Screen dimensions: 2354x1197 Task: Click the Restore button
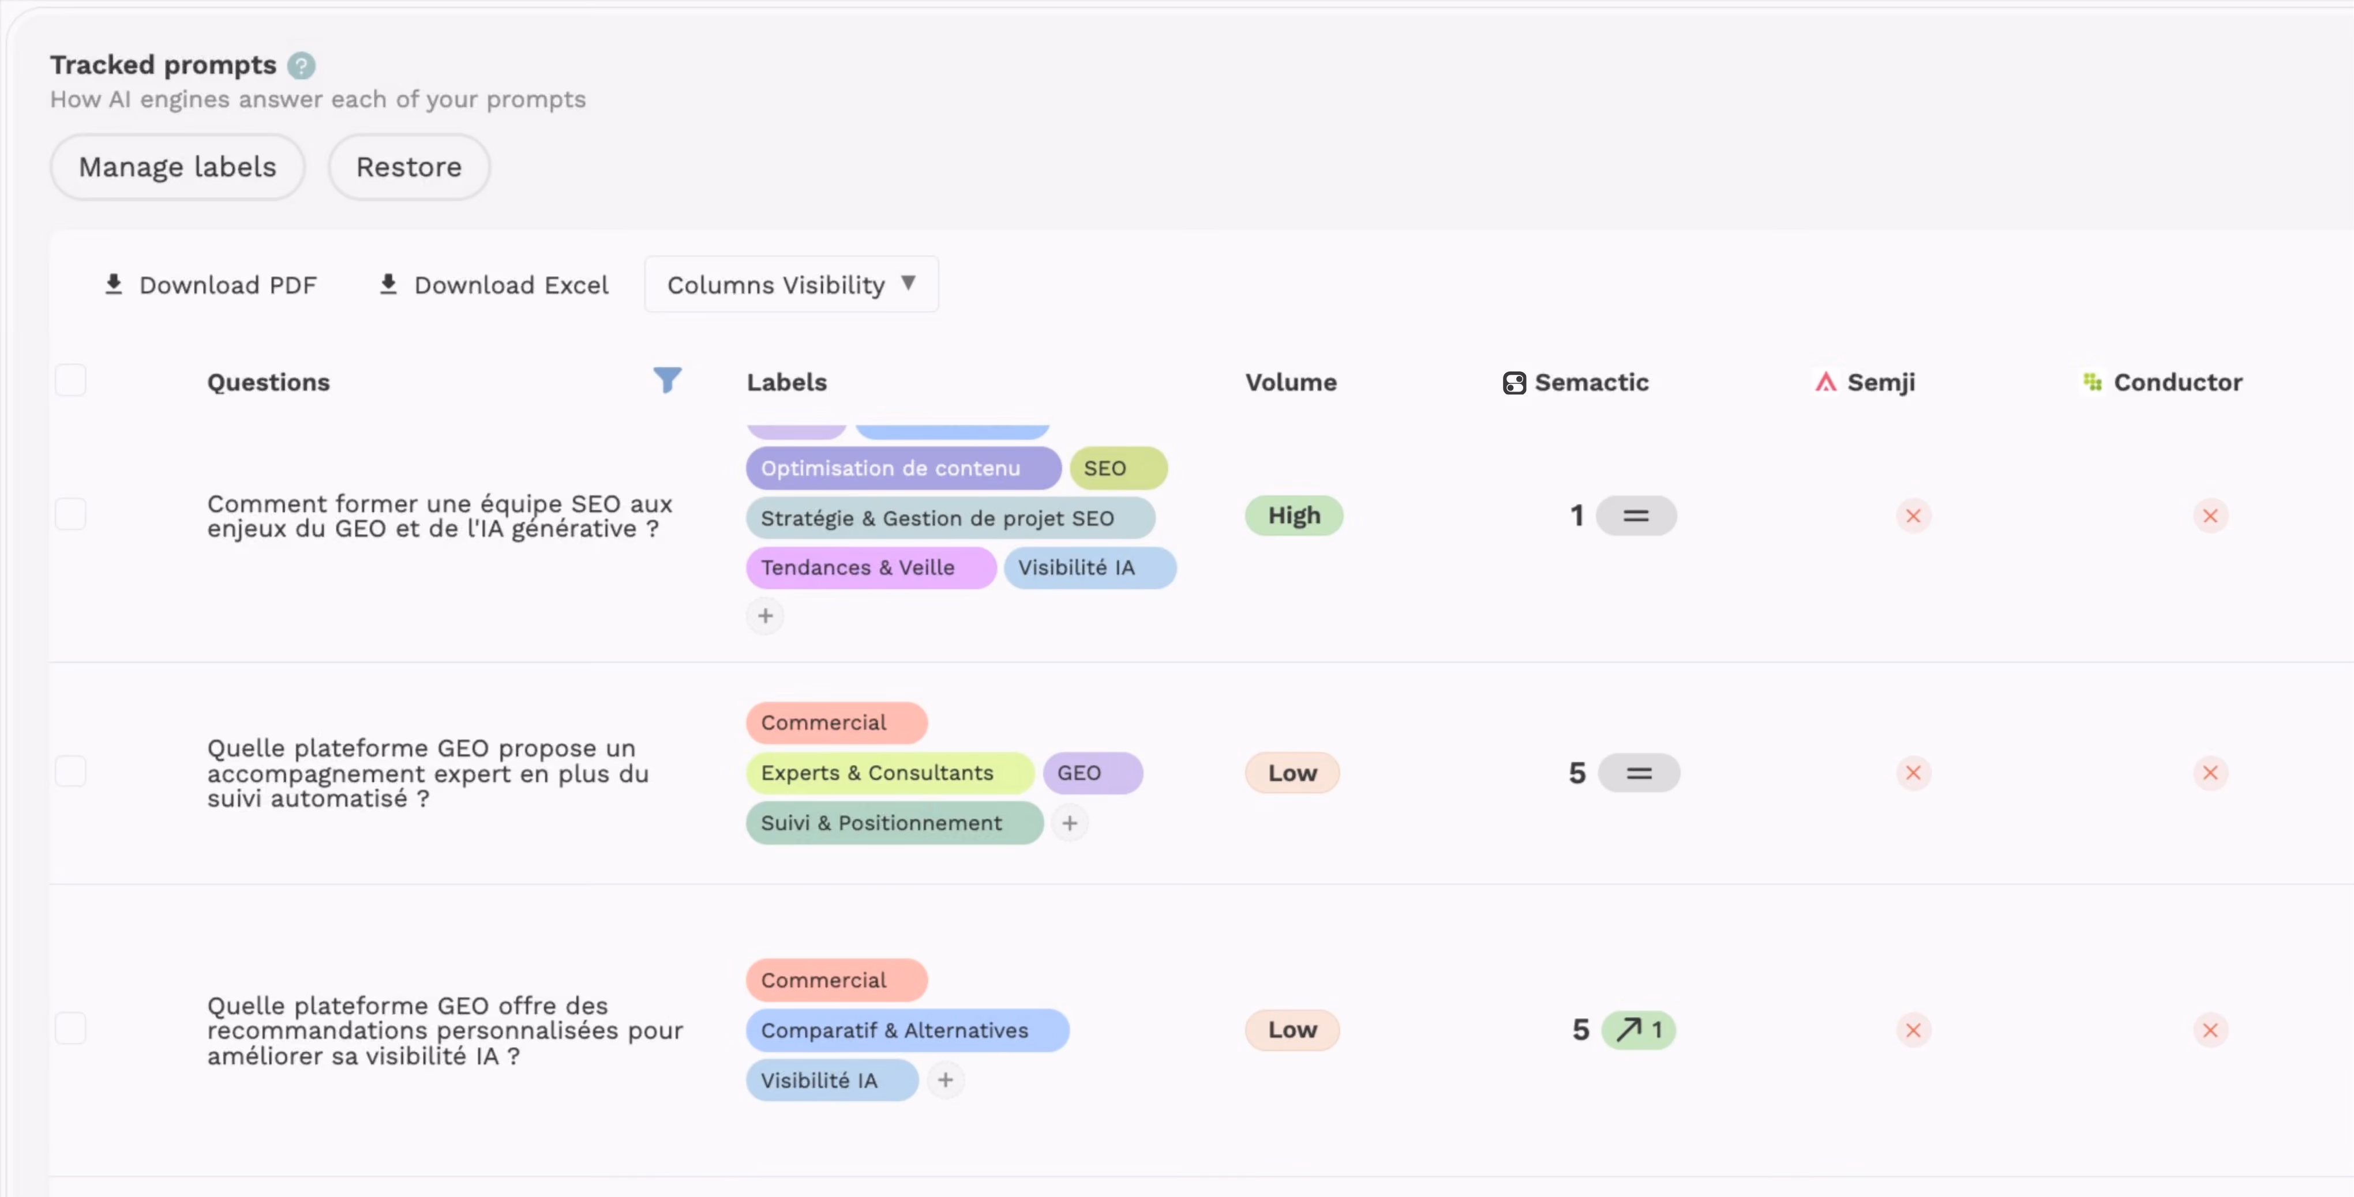408,167
